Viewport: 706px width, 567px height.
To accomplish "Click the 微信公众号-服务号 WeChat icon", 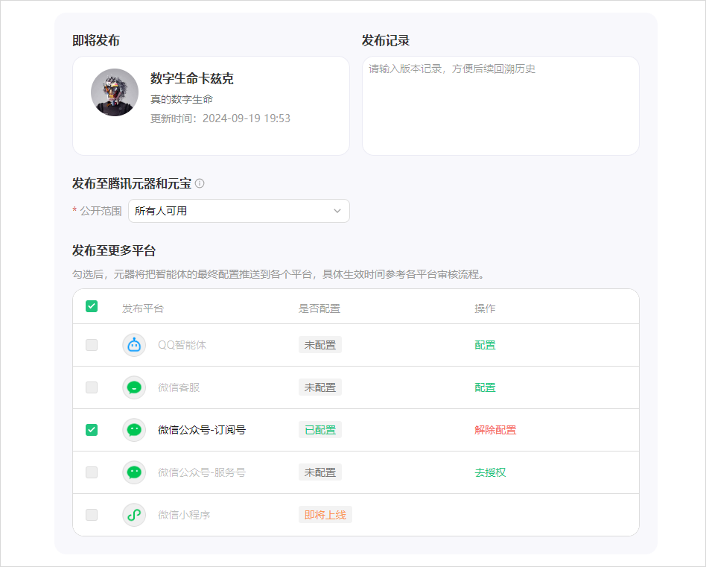I will [134, 472].
